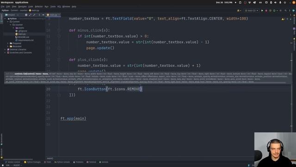Start debugging with the bug icon
Screen dimensions: 296x167
(266, 11)
